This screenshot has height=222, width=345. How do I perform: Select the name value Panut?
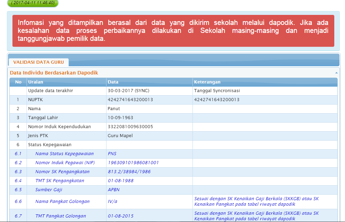[114, 109]
